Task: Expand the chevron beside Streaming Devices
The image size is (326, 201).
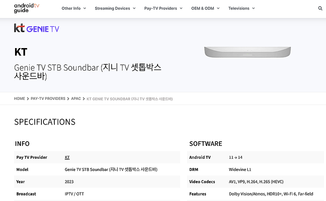Action: (134, 8)
